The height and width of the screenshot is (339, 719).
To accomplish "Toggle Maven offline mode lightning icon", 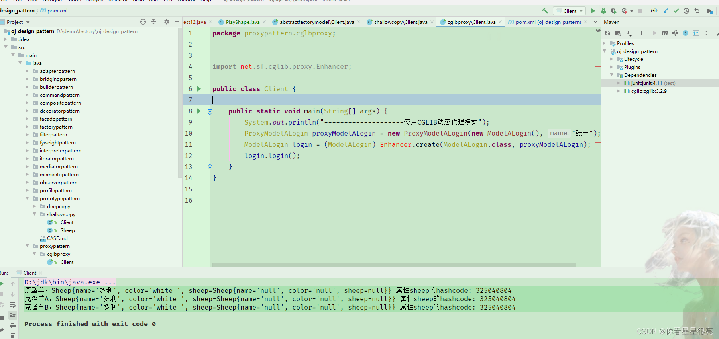I will 686,33.
